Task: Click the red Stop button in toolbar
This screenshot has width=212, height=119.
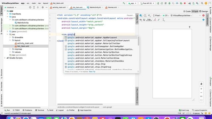Action: click(x=185, y=3)
